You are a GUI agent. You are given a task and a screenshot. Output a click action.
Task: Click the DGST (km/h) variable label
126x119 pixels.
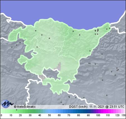coord(78,107)
